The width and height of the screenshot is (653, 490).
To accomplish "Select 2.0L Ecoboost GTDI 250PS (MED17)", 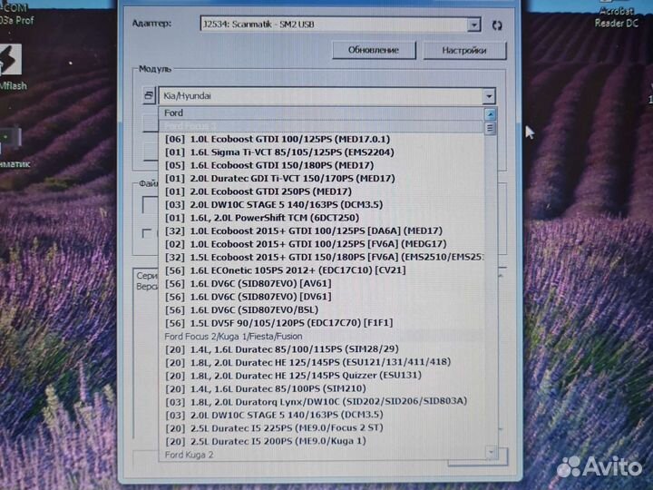I will [321, 191].
